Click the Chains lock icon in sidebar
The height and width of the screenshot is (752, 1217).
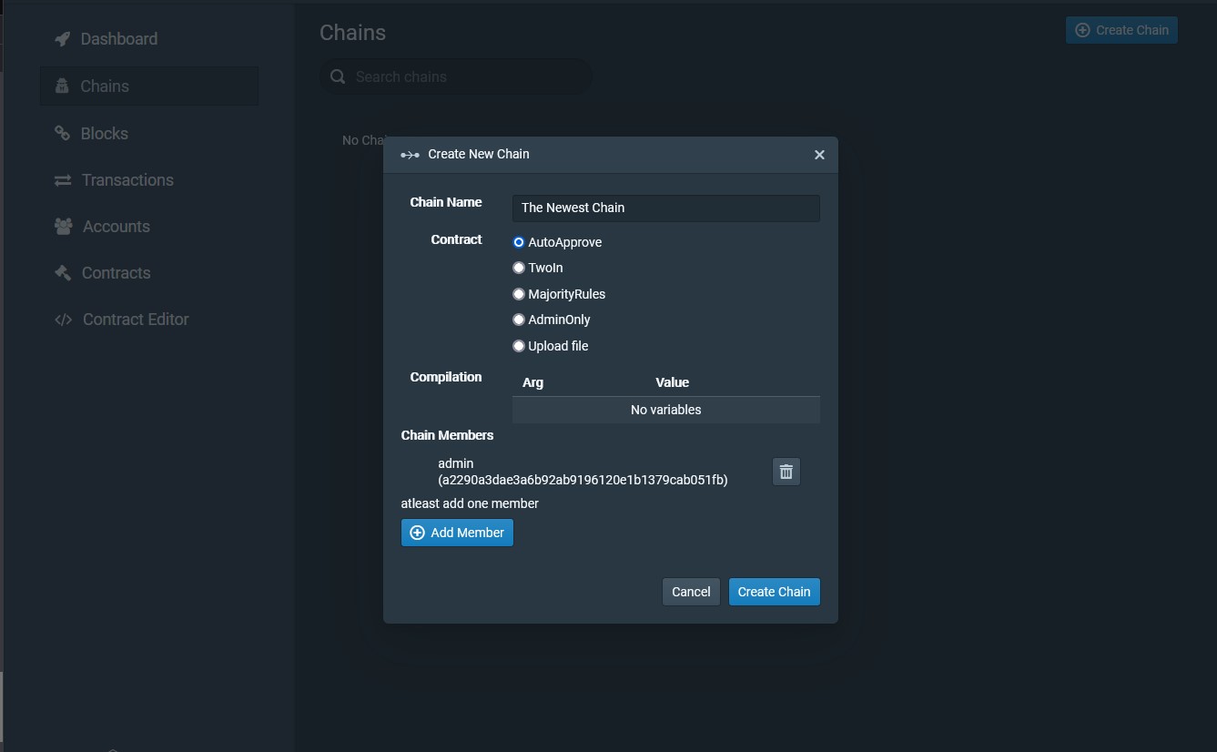[x=61, y=86]
